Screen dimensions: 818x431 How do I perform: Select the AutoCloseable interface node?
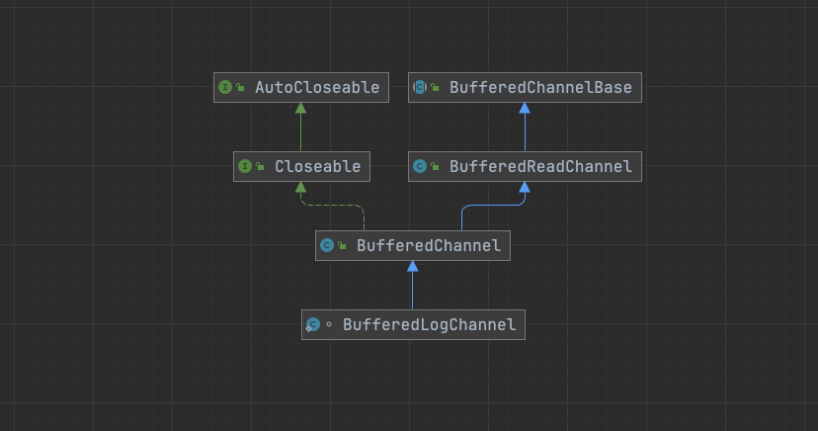point(301,87)
